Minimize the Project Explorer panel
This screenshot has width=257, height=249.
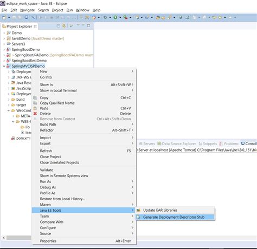point(83,25)
